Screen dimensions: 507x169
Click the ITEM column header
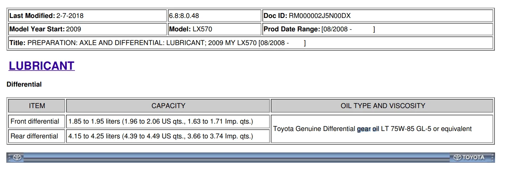coord(37,106)
